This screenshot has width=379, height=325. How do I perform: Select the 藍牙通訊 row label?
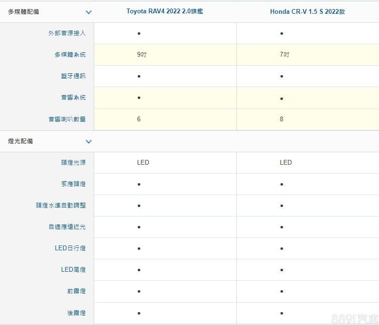[73, 76]
